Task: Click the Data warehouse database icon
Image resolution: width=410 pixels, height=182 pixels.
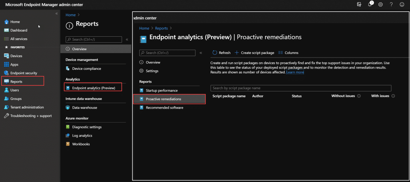Action: (68, 107)
